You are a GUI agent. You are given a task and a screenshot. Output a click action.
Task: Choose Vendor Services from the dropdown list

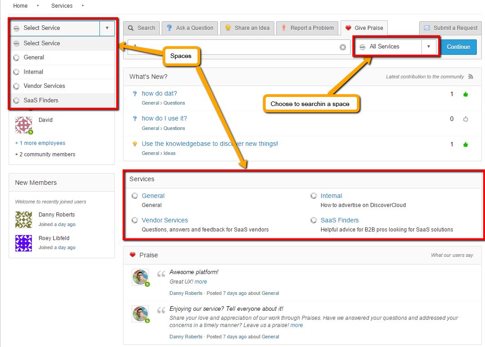click(x=44, y=86)
